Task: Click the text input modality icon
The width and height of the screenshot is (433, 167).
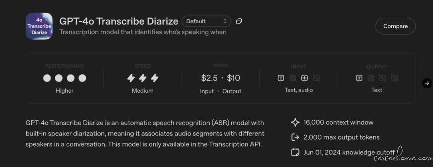Action: (281, 78)
